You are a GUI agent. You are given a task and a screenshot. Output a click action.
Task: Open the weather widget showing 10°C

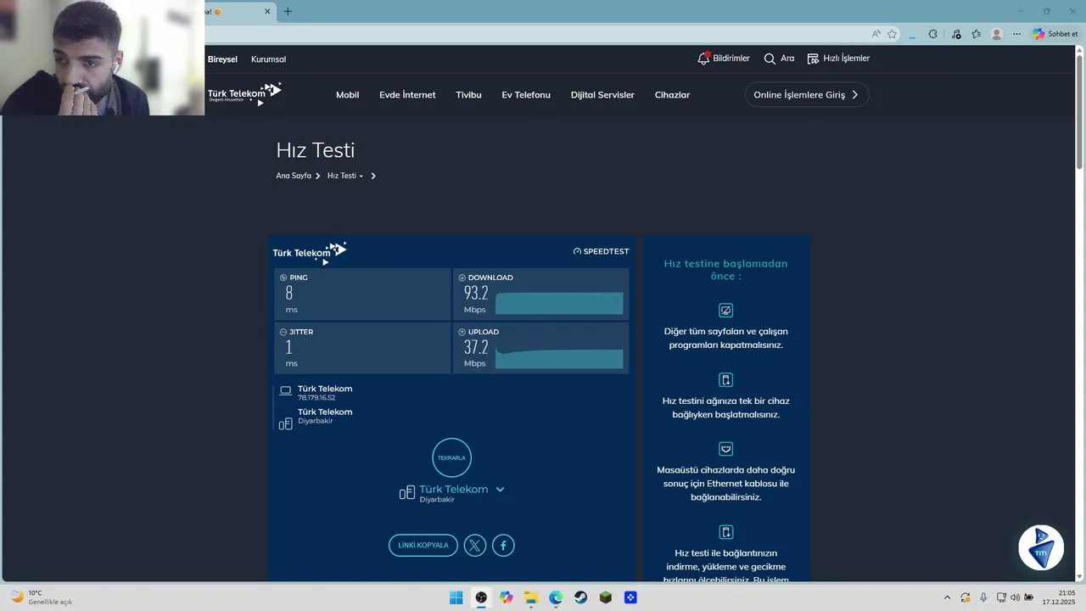[x=41, y=597]
